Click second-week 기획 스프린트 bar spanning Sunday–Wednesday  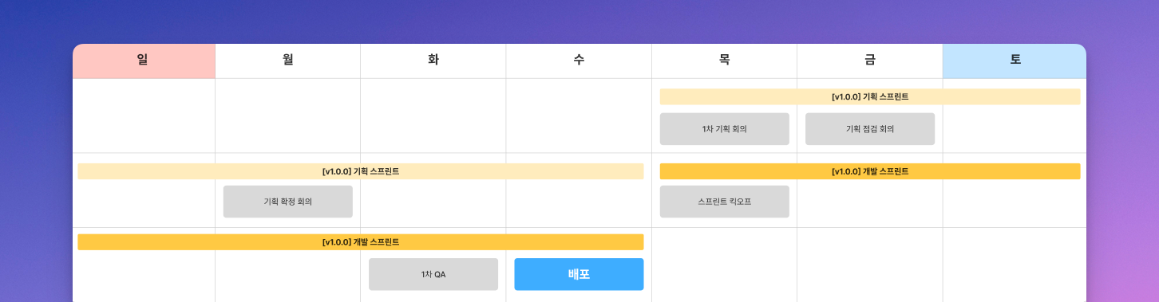(361, 171)
